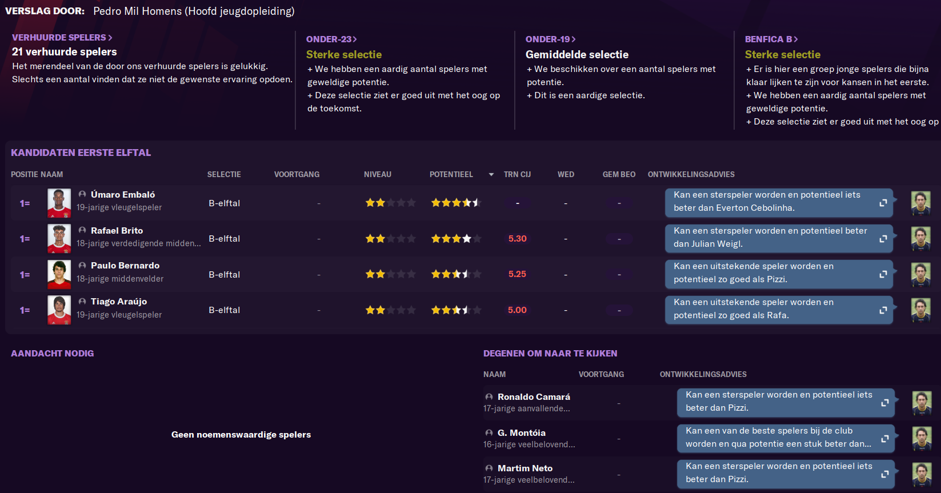Click coach portrait in Ronaldo Camará row
Viewport: 941px width, 493px height.
922,403
